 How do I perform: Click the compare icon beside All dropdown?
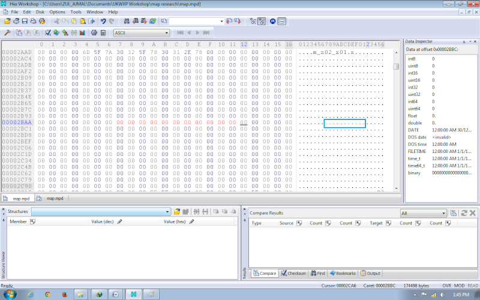click(454, 213)
